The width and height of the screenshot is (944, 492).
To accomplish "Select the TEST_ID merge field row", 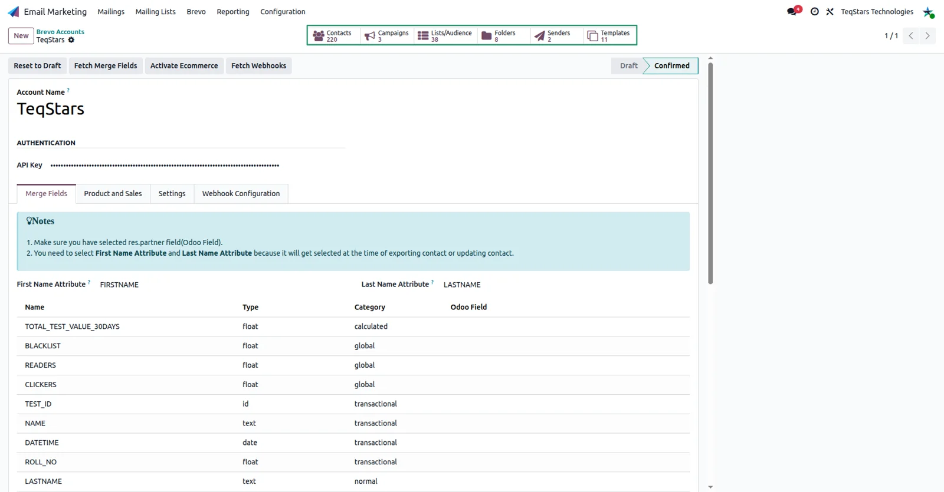I will coord(353,404).
